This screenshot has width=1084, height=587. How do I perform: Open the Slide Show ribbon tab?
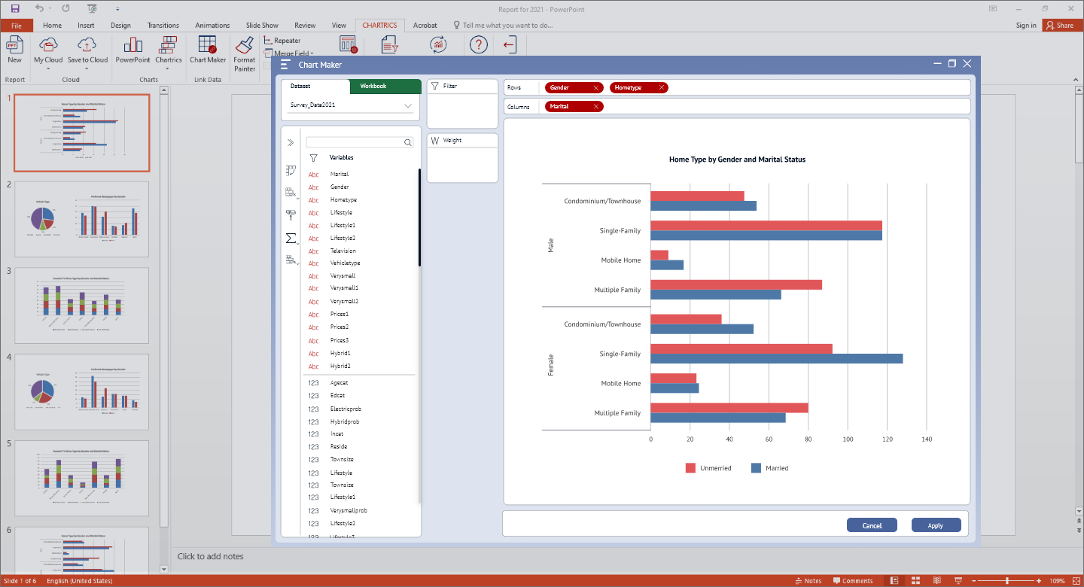(x=262, y=25)
